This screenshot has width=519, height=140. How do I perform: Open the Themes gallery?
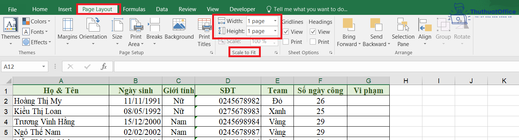(x=10, y=31)
